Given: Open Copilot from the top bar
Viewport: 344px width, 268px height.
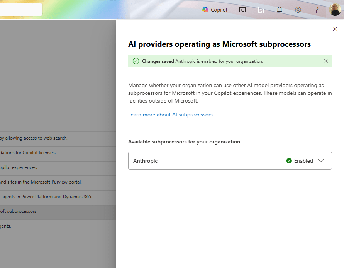Looking at the screenshot, I should pos(215,10).
